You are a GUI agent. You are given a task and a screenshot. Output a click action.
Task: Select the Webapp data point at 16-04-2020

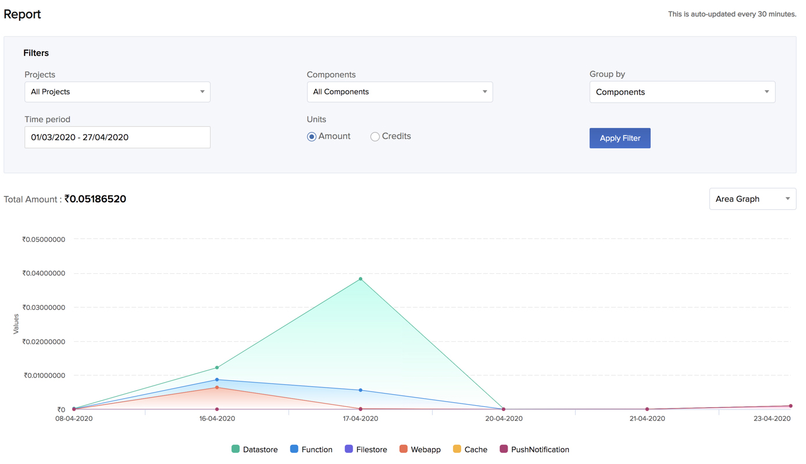click(216, 387)
